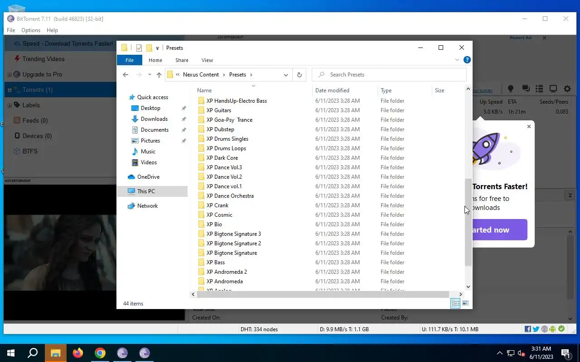This screenshot has width=580, height=362.
Task: Click New folder icon in Explorer title bar
Action: 149,48
